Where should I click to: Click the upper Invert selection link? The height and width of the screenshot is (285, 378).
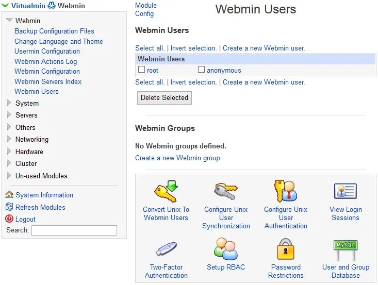193,48
